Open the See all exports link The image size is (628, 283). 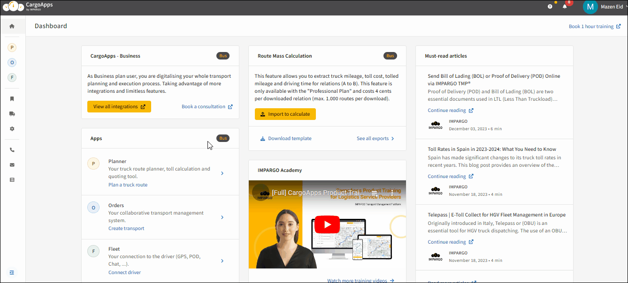(x=375, y=139)
